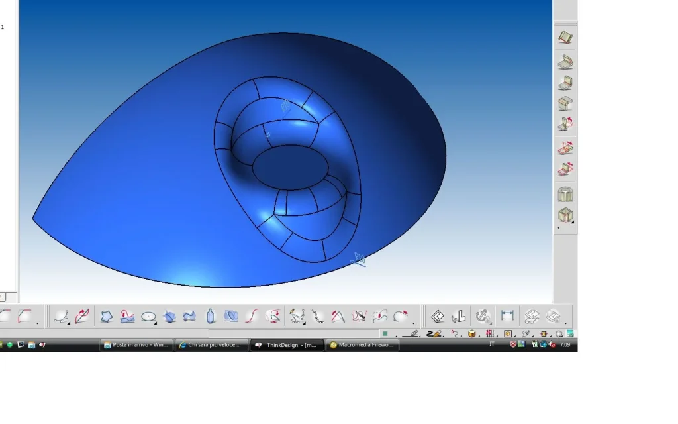Click the blue bottle revolve surface tool
678x424 pixels.
[x=211, y=316]
